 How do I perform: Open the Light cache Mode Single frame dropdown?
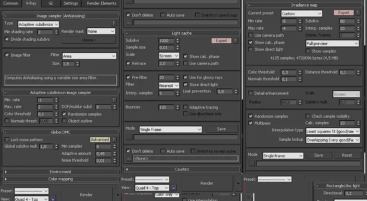tap(170, 130)
